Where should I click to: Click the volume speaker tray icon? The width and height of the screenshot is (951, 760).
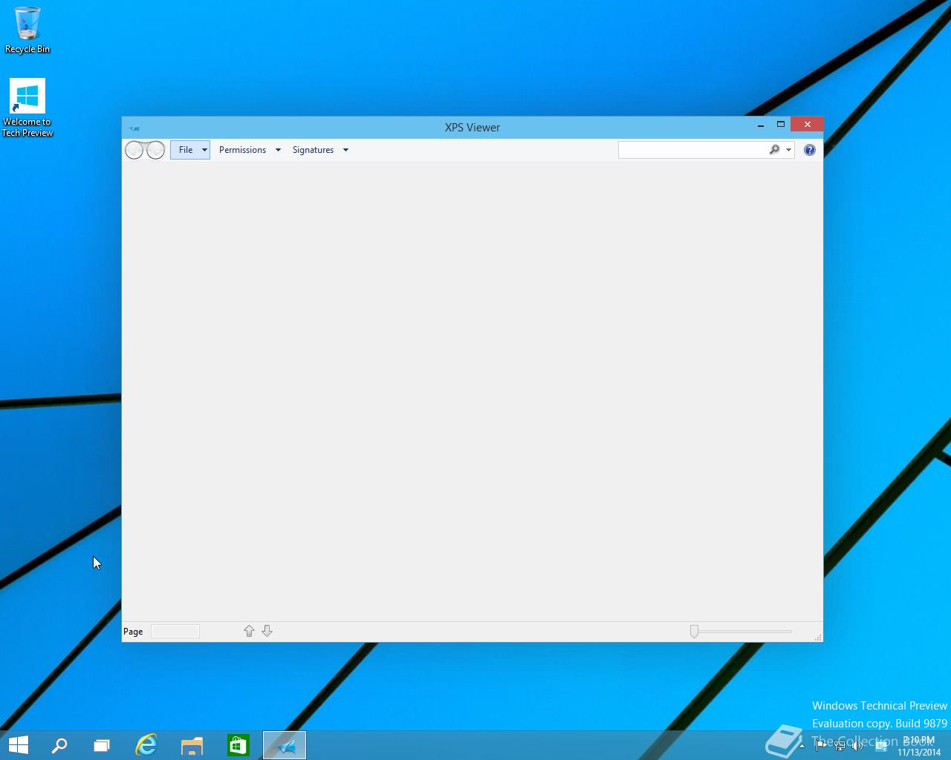point(857,746)
